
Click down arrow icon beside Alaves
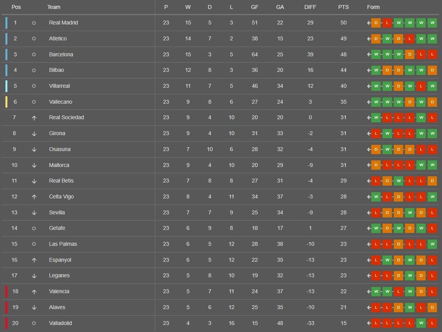(x=34, y=307)
